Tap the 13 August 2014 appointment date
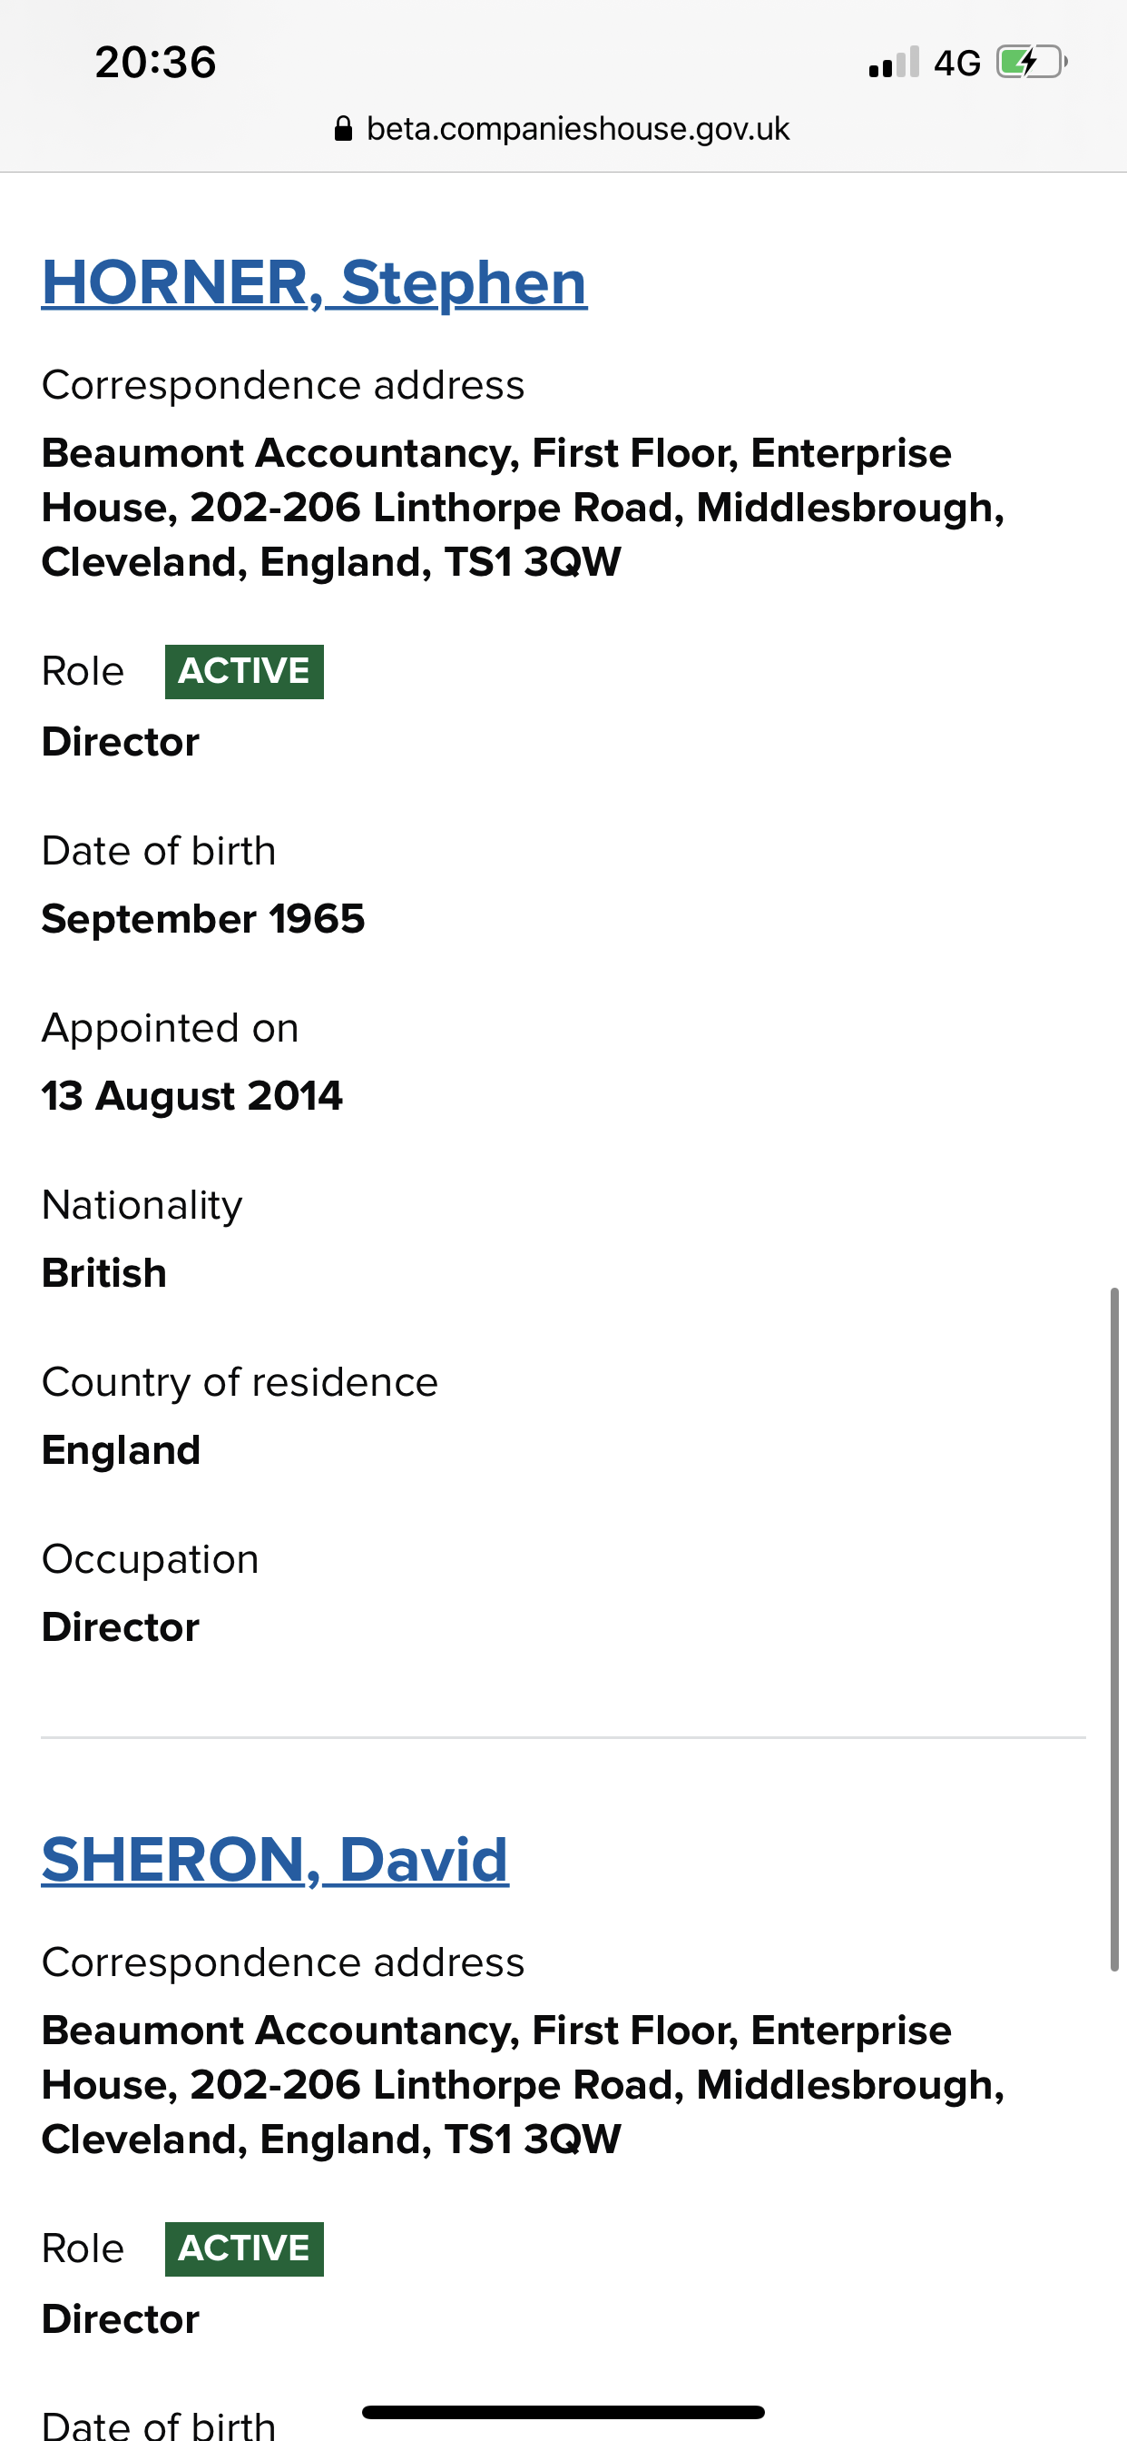Viewport: 1127px width, 2441px height. click(192, 1096)
